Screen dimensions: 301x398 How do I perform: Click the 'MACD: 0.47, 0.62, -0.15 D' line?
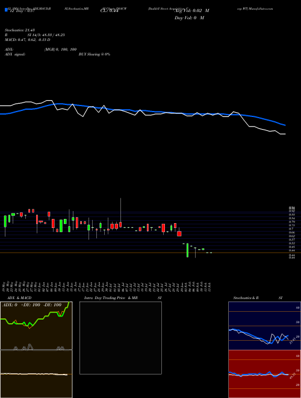coord(27,40)
